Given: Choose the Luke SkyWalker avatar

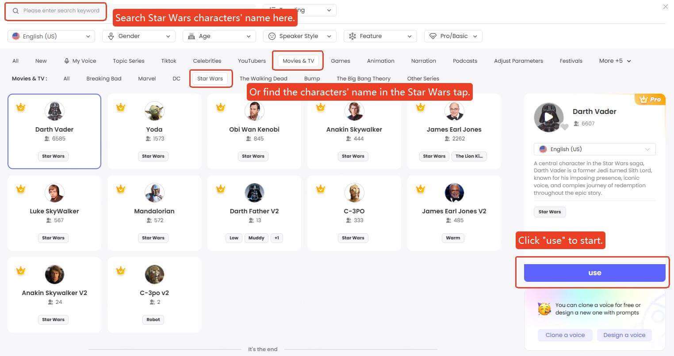Looking at the screenshot, I should click(x=54, y=193).
